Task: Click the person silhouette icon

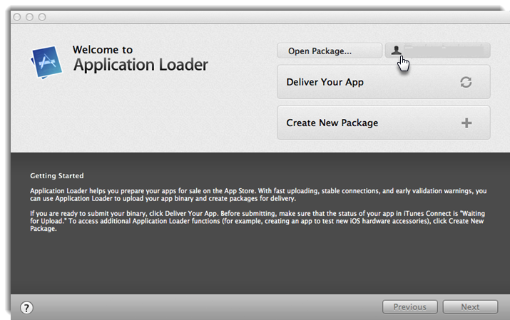Action: tap(396, 50)
